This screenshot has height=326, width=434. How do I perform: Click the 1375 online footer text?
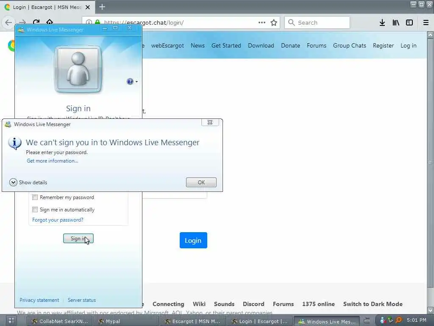tap(318, 304)
